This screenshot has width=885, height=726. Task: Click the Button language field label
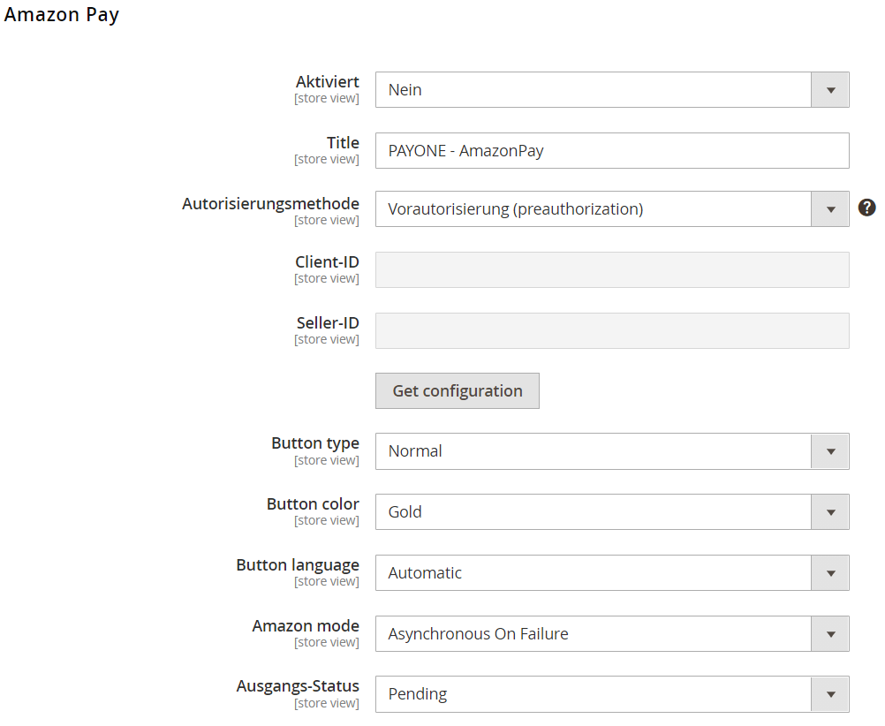click(x=298, y=565)
